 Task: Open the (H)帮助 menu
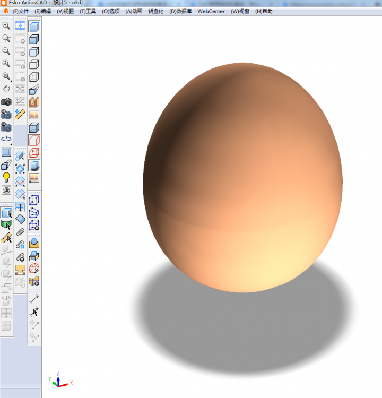[x=264, y=11]
